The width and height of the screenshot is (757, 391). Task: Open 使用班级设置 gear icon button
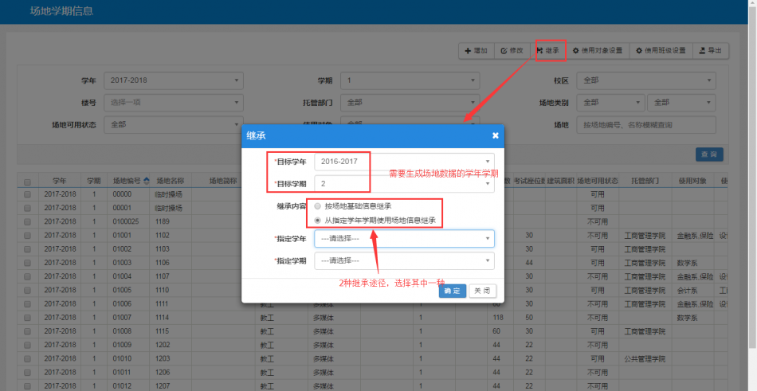click(661, 50)
